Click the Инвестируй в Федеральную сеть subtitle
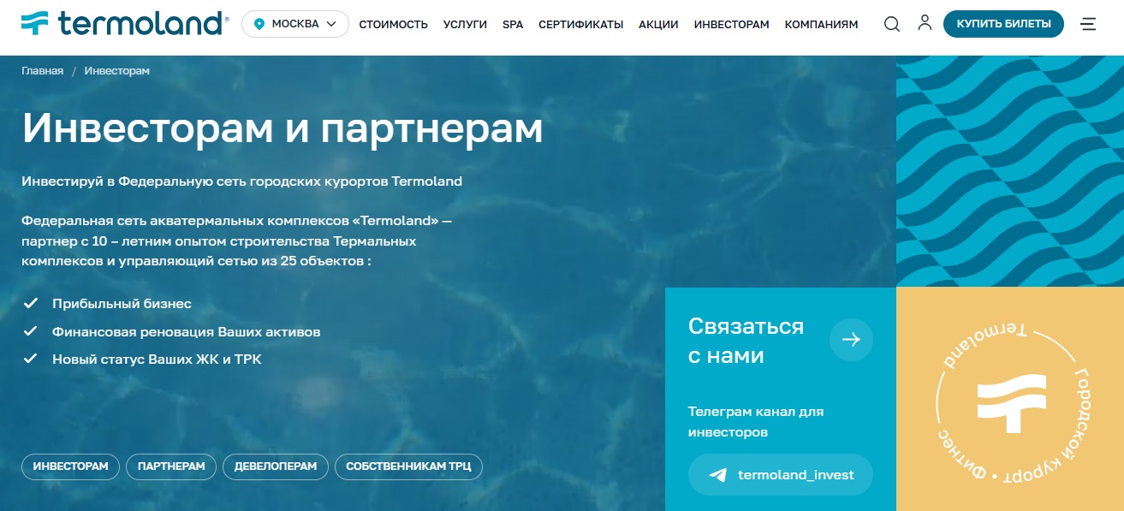The image size is (1124, 511). [x=242, y=181]
